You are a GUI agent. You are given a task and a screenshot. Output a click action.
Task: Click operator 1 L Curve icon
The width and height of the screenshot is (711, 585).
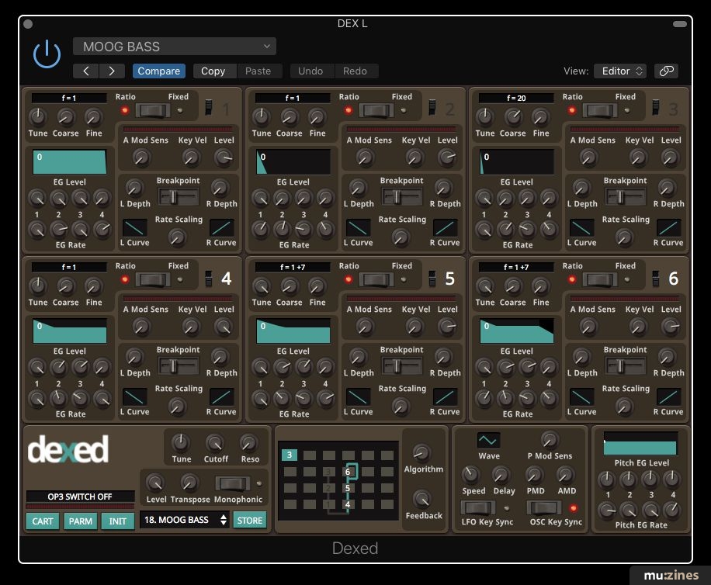coord(135,227)
